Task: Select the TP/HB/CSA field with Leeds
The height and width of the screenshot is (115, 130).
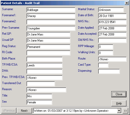Action: coord(44,65)
